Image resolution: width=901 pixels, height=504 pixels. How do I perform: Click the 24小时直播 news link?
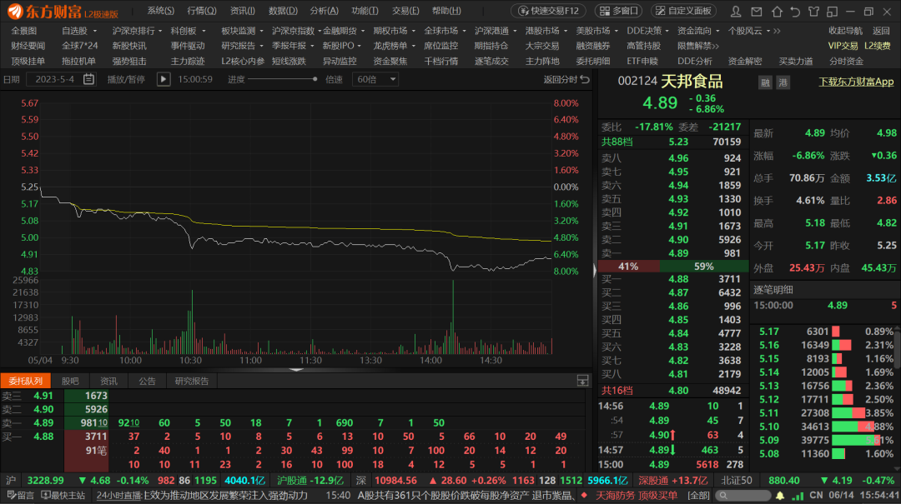pyautogui.click(x=119, y=495)
